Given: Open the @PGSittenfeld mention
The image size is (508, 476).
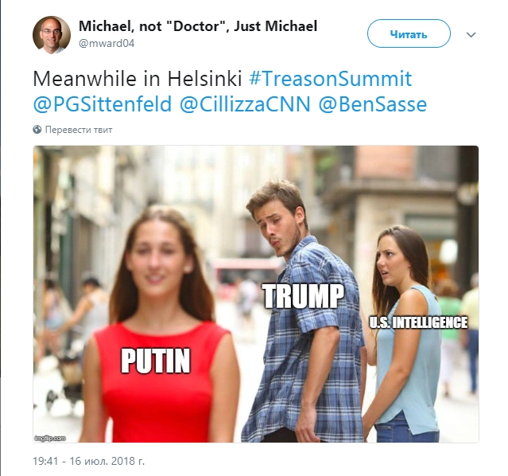Looking at the screenshot, I should coord(103,104).
